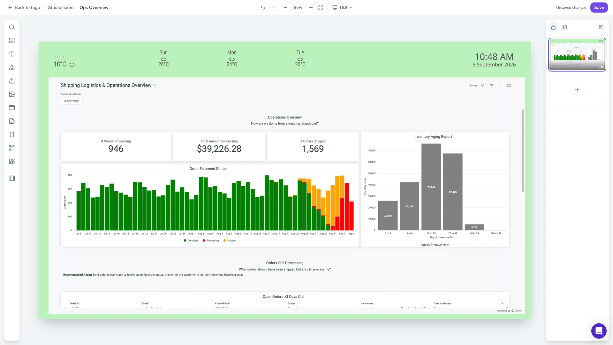
Task: Select the London 18°C weather widget
Action: [64, 61]
